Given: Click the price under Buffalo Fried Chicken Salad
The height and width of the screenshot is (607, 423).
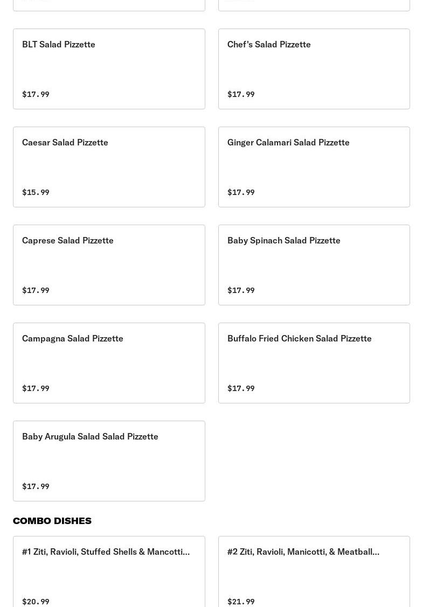Looking at the screenshot, I should pos(241,388).
